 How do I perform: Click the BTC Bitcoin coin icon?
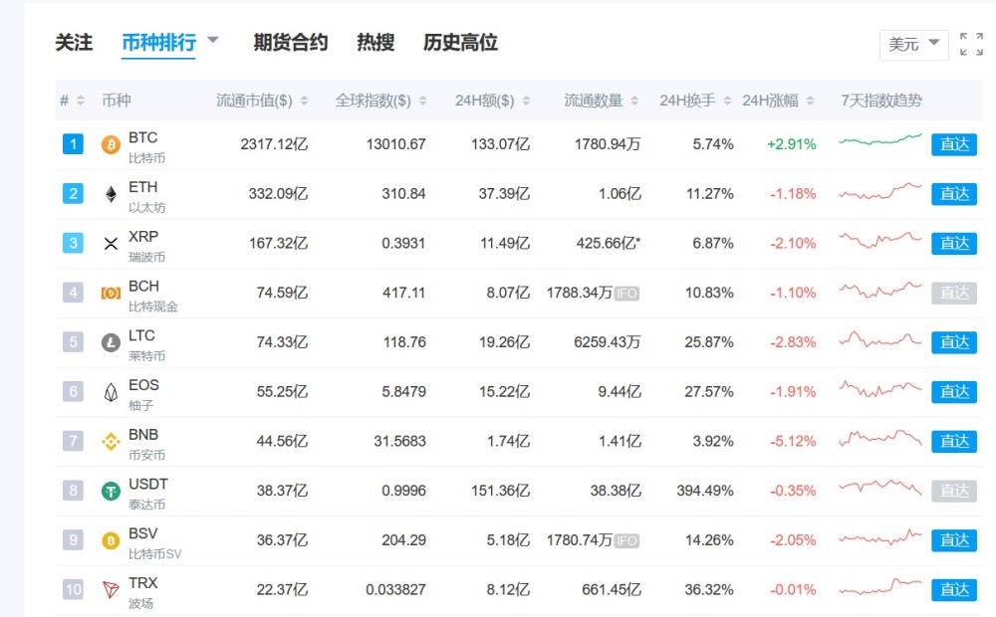point(111,144)
